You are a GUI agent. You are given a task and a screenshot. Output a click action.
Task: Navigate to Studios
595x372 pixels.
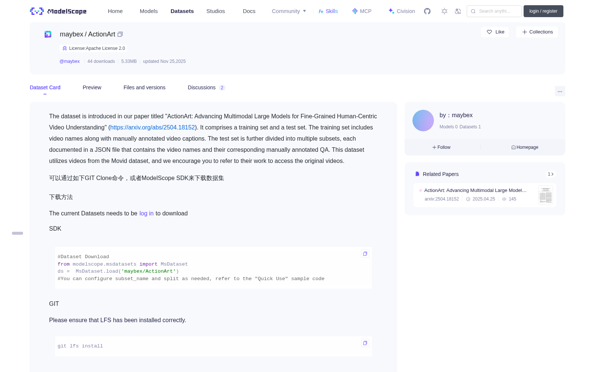pyautogui.click(x=216, y=11)
